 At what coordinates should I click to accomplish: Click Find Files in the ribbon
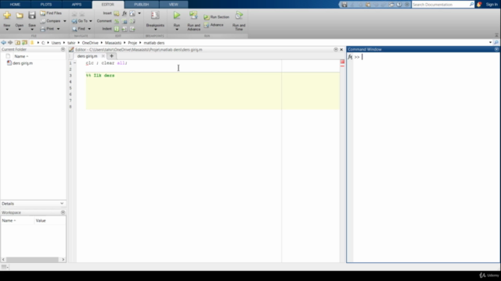(x=51, y=13)
